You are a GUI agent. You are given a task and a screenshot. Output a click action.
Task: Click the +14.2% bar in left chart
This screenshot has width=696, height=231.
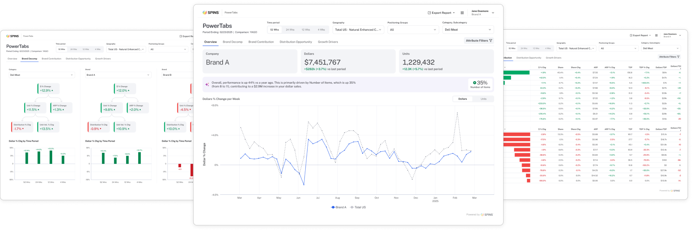tap(39, 157)
